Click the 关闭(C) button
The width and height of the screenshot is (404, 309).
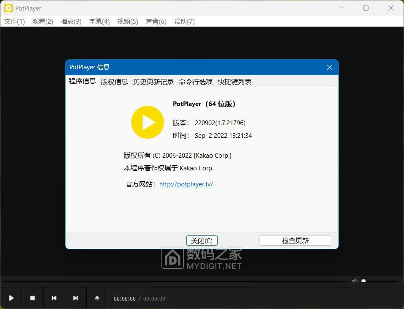pos(202,240)
